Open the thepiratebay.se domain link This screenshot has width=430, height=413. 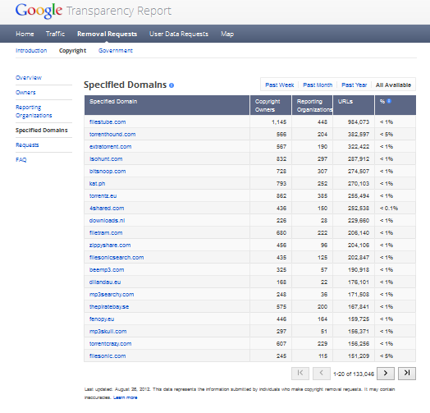click(109, 307)
